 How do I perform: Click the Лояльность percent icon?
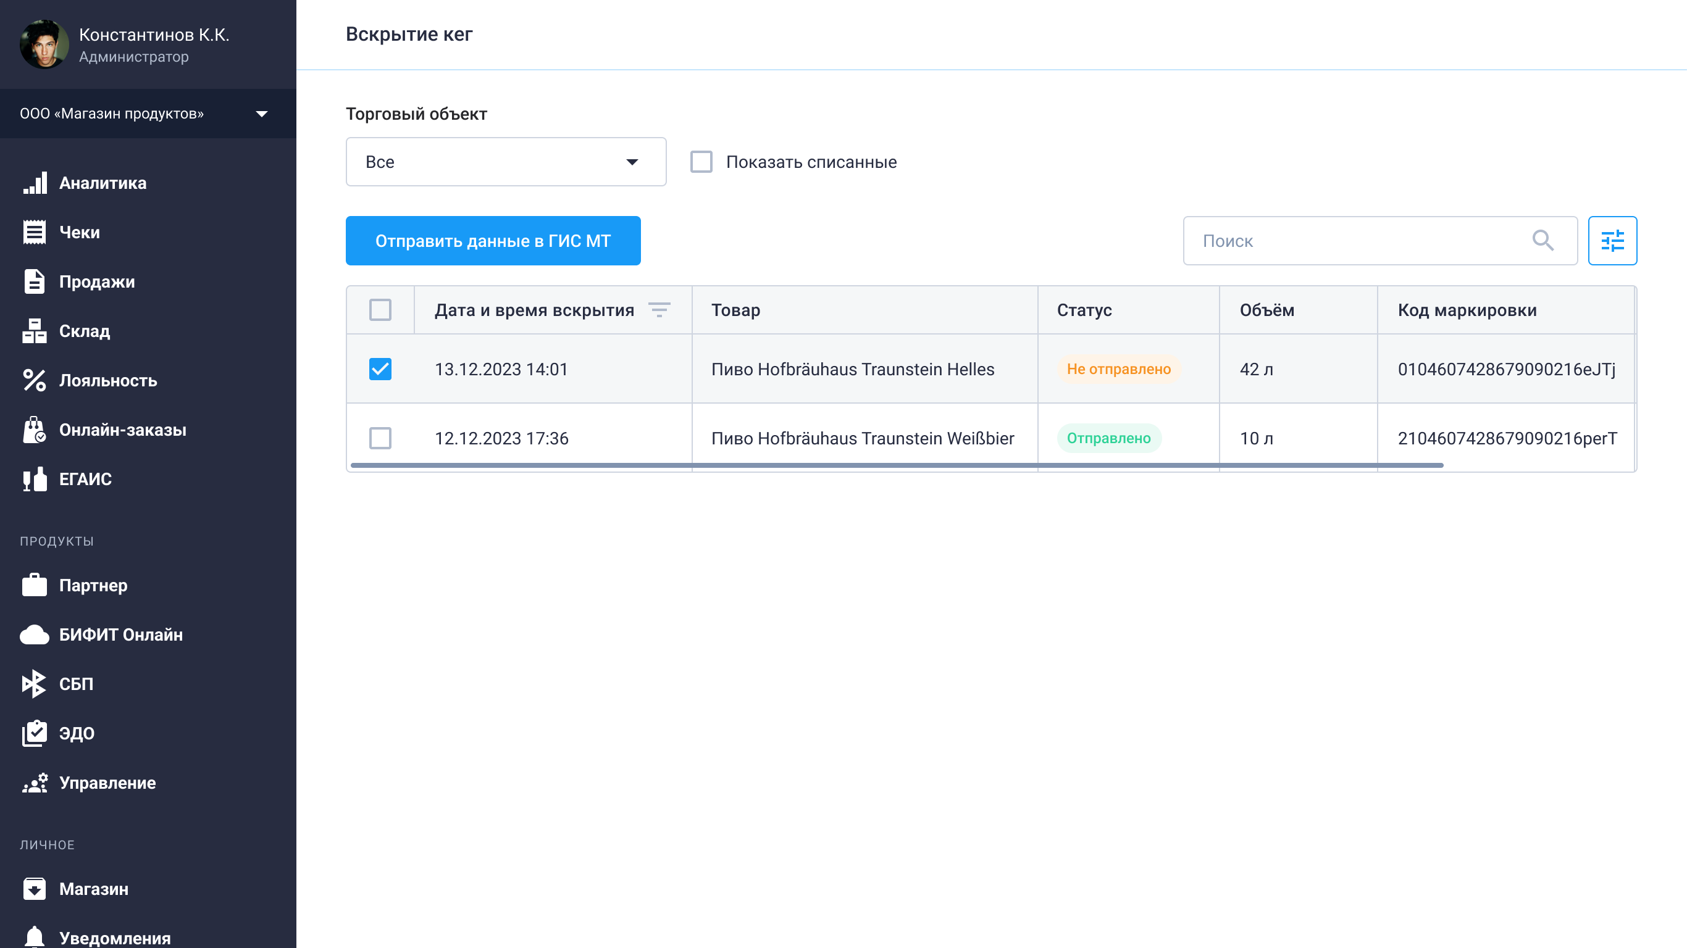click(35, 380)
